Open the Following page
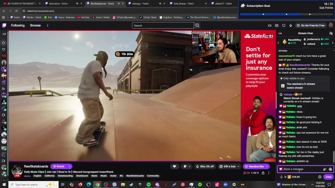This screenshot has height=188, width=335. [x=18, y=25]
